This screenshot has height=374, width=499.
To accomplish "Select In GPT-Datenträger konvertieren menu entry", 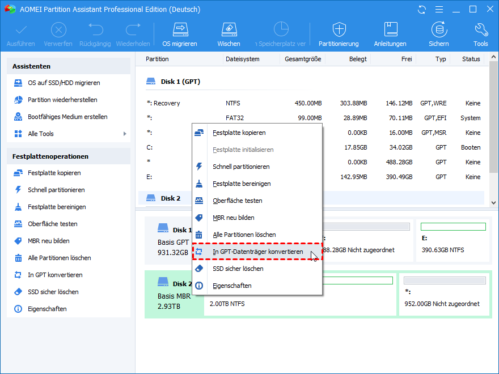I will point(257,252).
